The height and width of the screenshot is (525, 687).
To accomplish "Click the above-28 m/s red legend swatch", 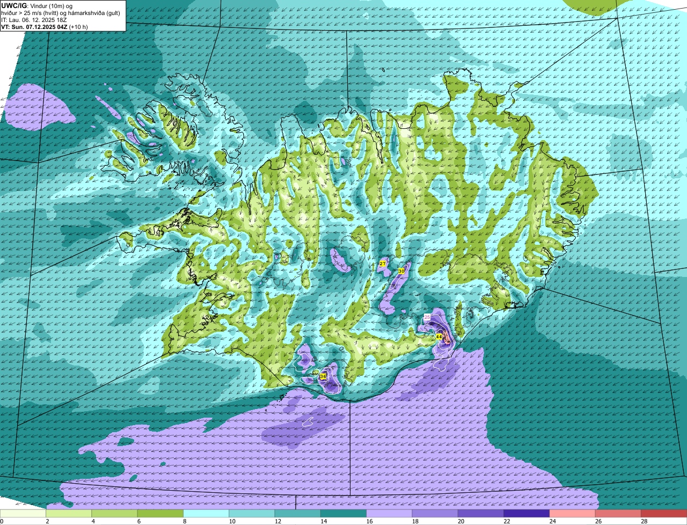I will pyautogui.click(x=664, y=513).
